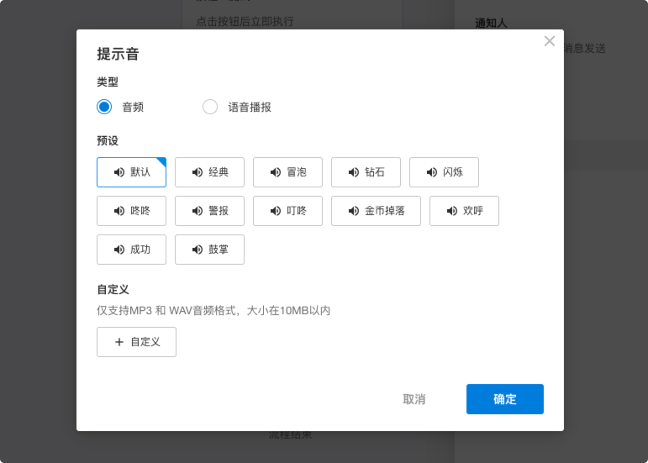The height and width of the screenshot is (463, 648).
Task: Confirm with the 确定 button
Action: (x=504, y=399)
